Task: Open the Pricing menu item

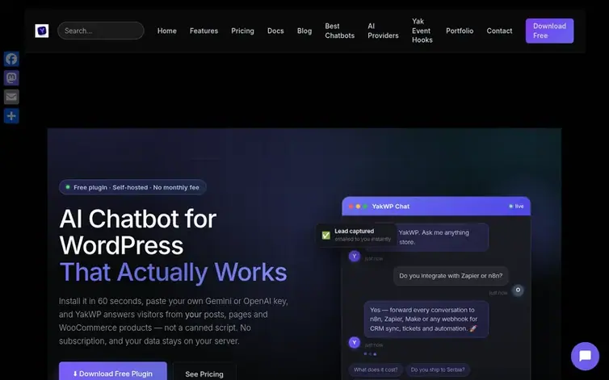Action: point(243,31)
